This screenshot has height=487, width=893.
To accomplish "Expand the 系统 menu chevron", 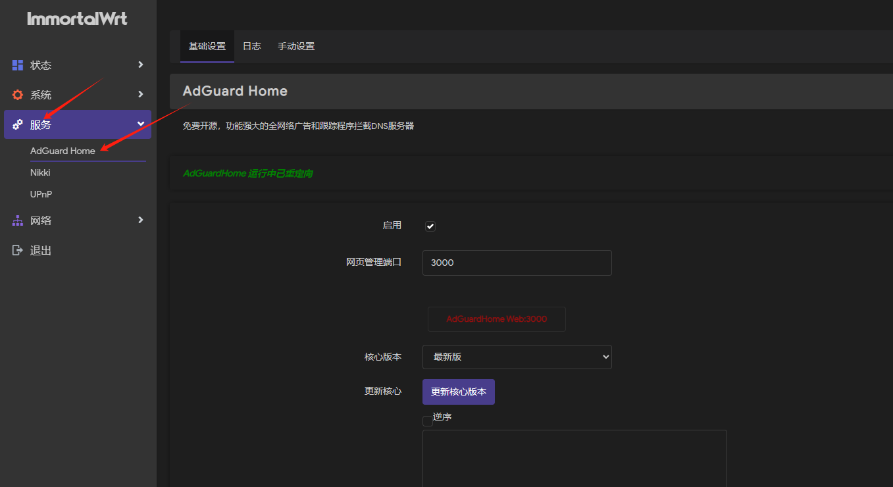I will [140, 94].
